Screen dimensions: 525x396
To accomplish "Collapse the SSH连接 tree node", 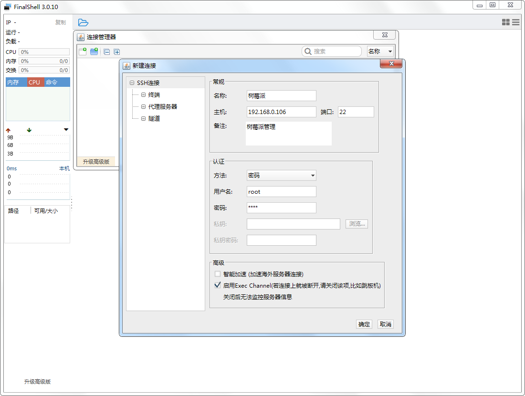I will pyautogui.click(x=132, y=83).
